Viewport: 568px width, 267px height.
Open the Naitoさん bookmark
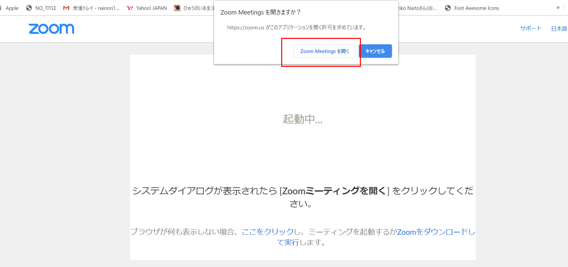[x=418, y=8]
